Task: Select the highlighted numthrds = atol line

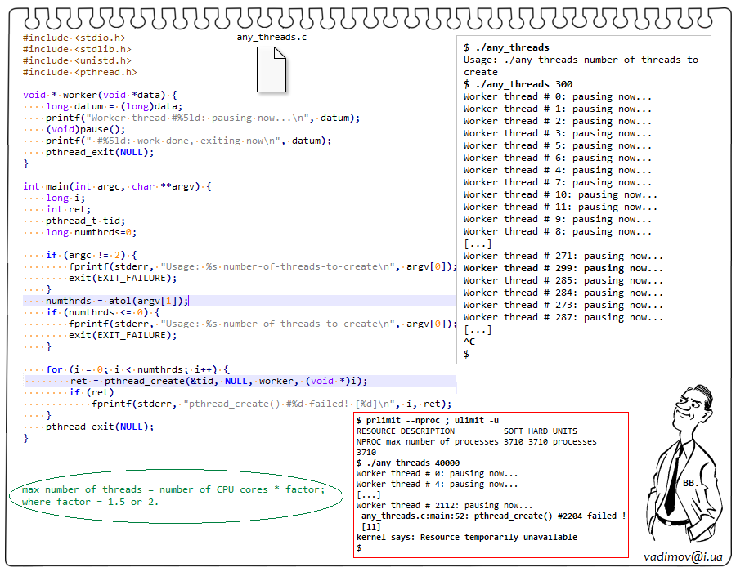Action: (117, 301)
